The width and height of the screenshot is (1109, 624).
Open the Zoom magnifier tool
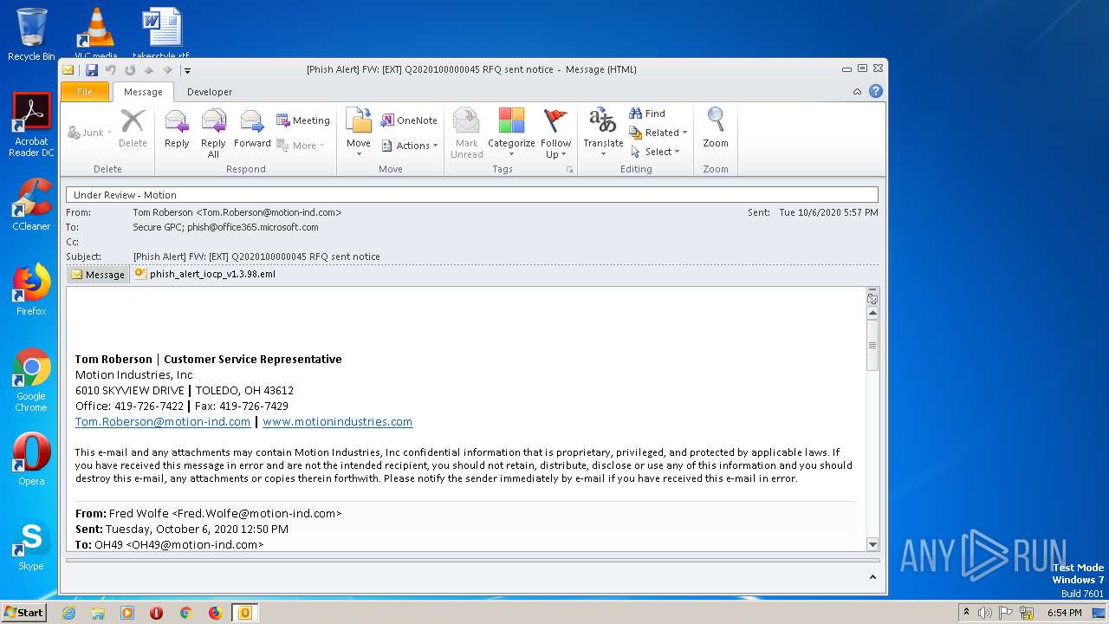click(716, 130)
